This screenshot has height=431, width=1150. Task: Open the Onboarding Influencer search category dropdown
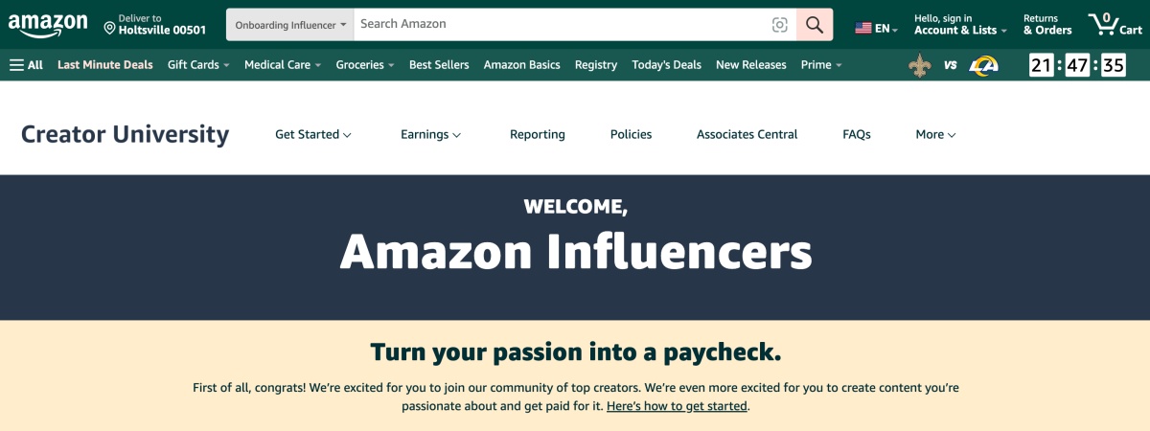(x=290, y=25)
